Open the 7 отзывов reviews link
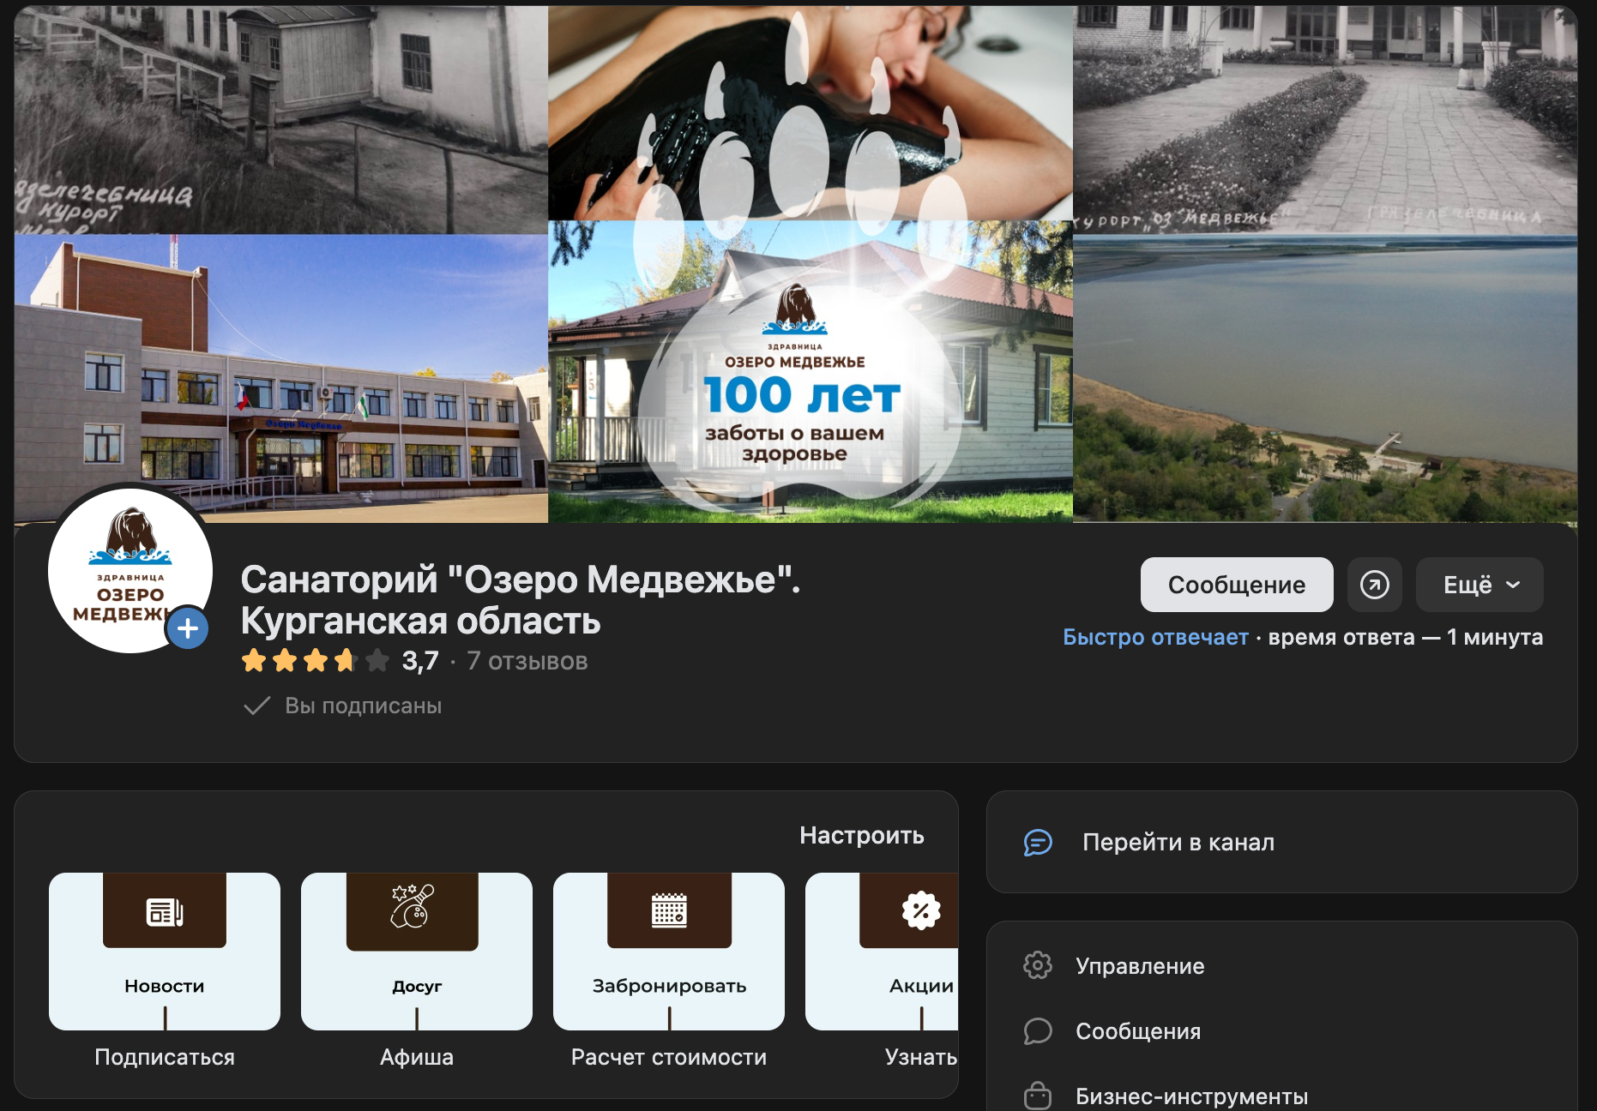 (527, 661)
